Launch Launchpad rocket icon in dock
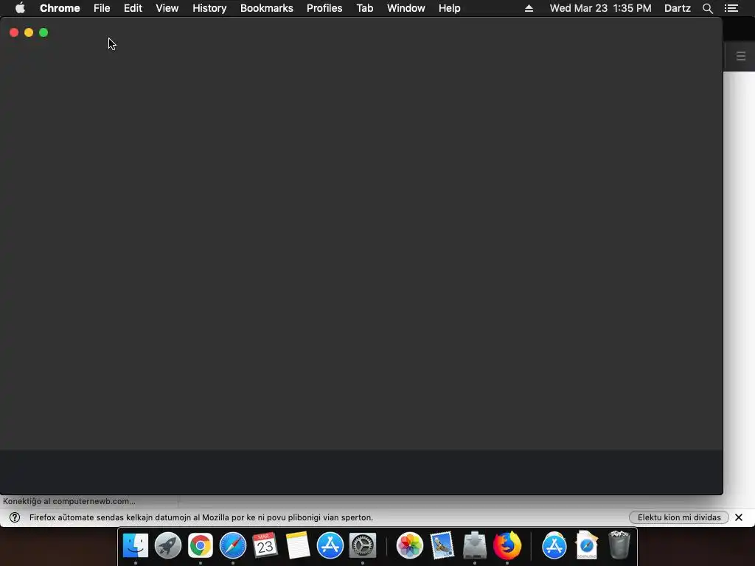The height and width of the screenshot is (566, 755). [168, 545]
